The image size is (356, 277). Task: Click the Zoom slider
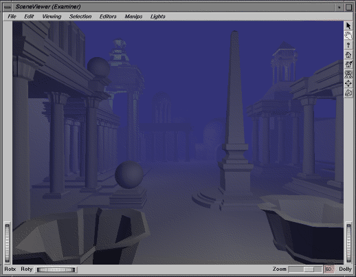[x=305, y=269]
